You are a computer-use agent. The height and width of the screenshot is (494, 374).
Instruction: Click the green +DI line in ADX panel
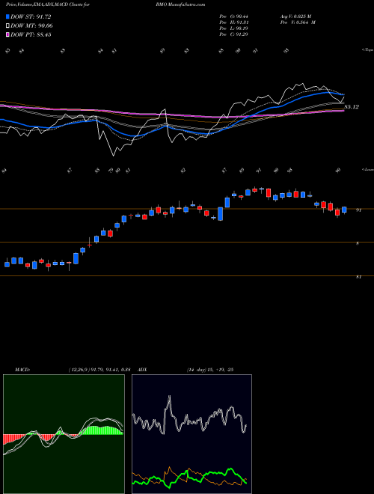[214, 473]
